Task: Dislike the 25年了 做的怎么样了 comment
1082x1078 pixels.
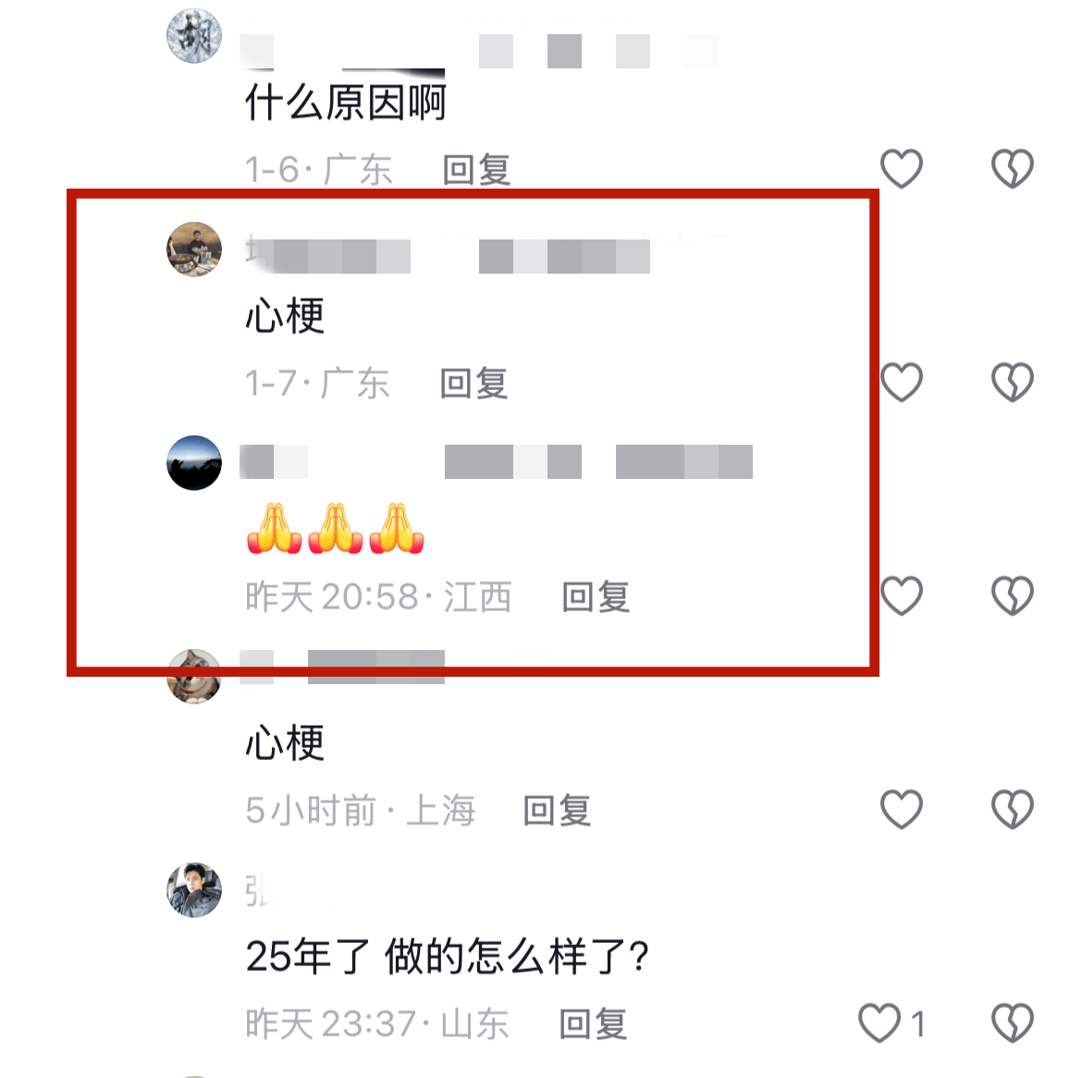Action: 1013,1023
